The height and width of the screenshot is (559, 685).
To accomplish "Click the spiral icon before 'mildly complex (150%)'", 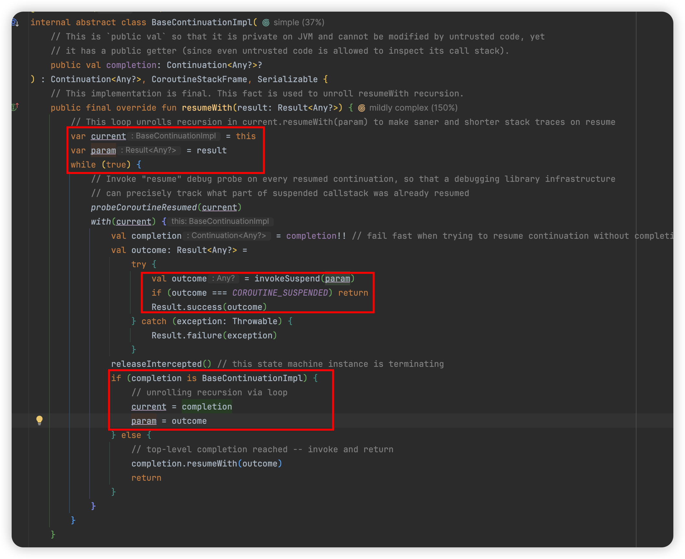I will tap(362, 108).
